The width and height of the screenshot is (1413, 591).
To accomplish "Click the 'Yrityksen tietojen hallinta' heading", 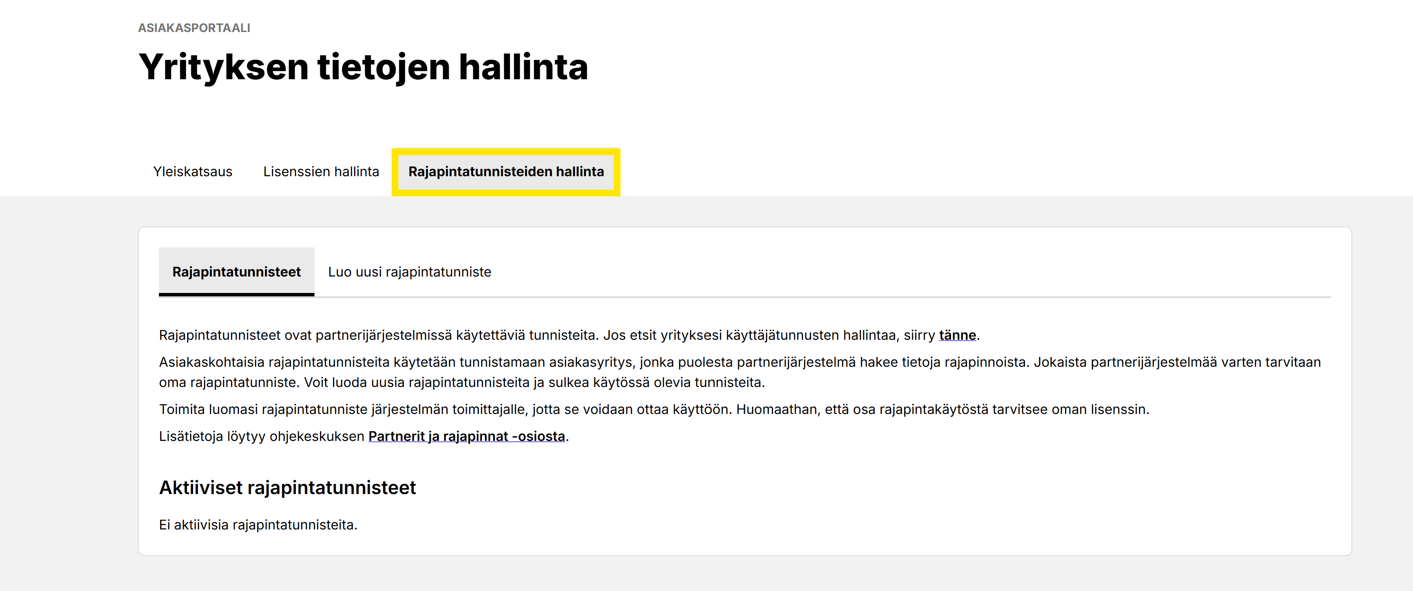I will [x=363, y=67].
